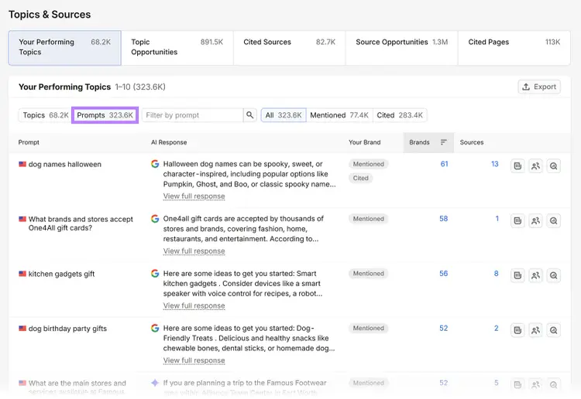Click Mentioned badge in dog birthday party row

(368, 328)
